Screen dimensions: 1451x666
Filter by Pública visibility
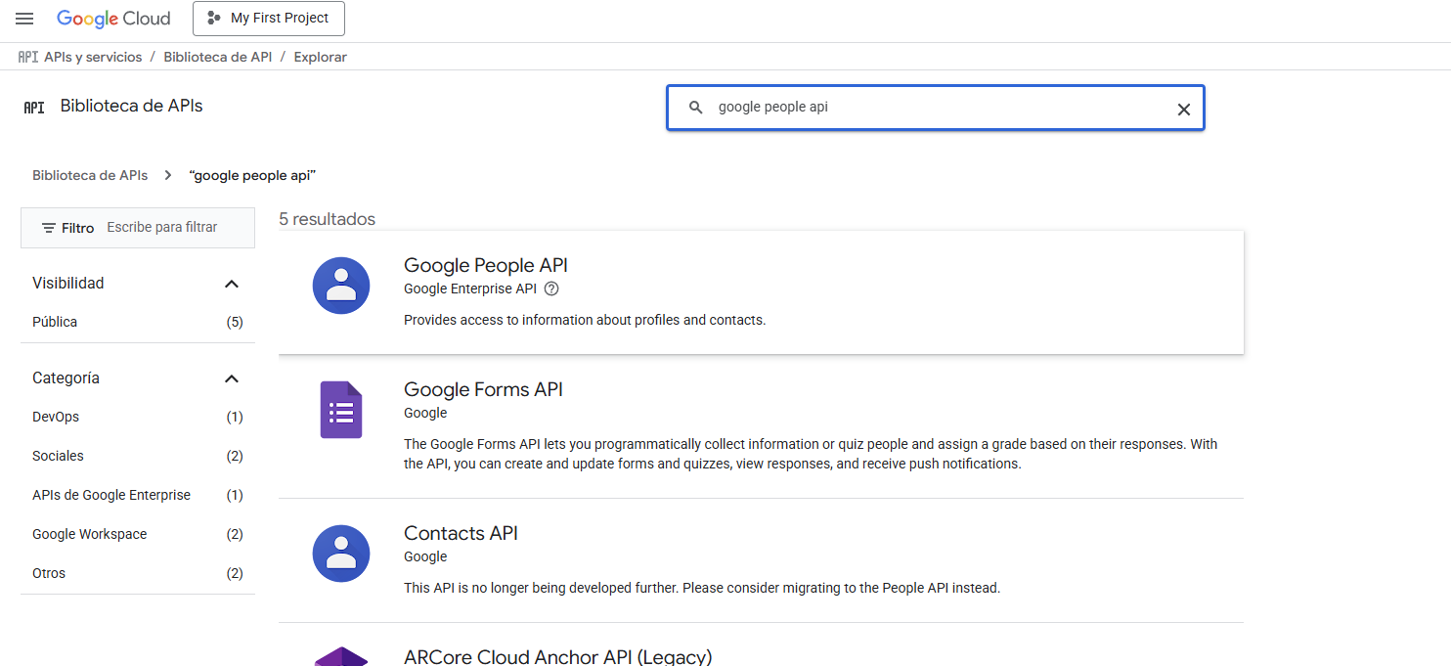click(55, 322)
